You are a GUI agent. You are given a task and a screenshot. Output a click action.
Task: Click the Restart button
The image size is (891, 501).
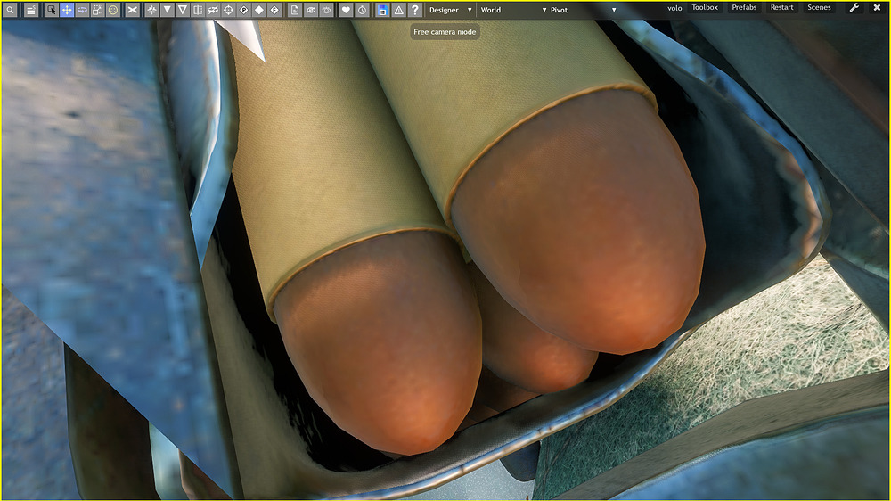[781, 7]
